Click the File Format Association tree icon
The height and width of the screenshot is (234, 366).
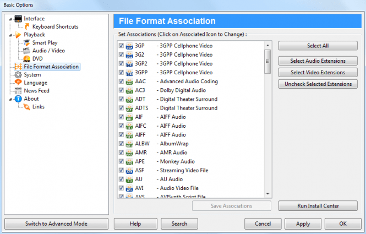click(x=18, y=67)
